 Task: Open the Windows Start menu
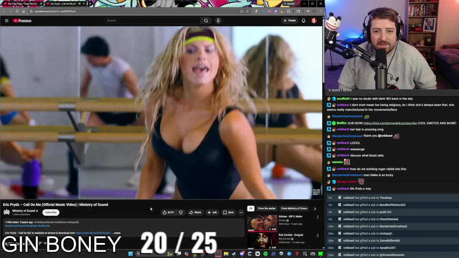pyautogui.click(x=131, y=254)
